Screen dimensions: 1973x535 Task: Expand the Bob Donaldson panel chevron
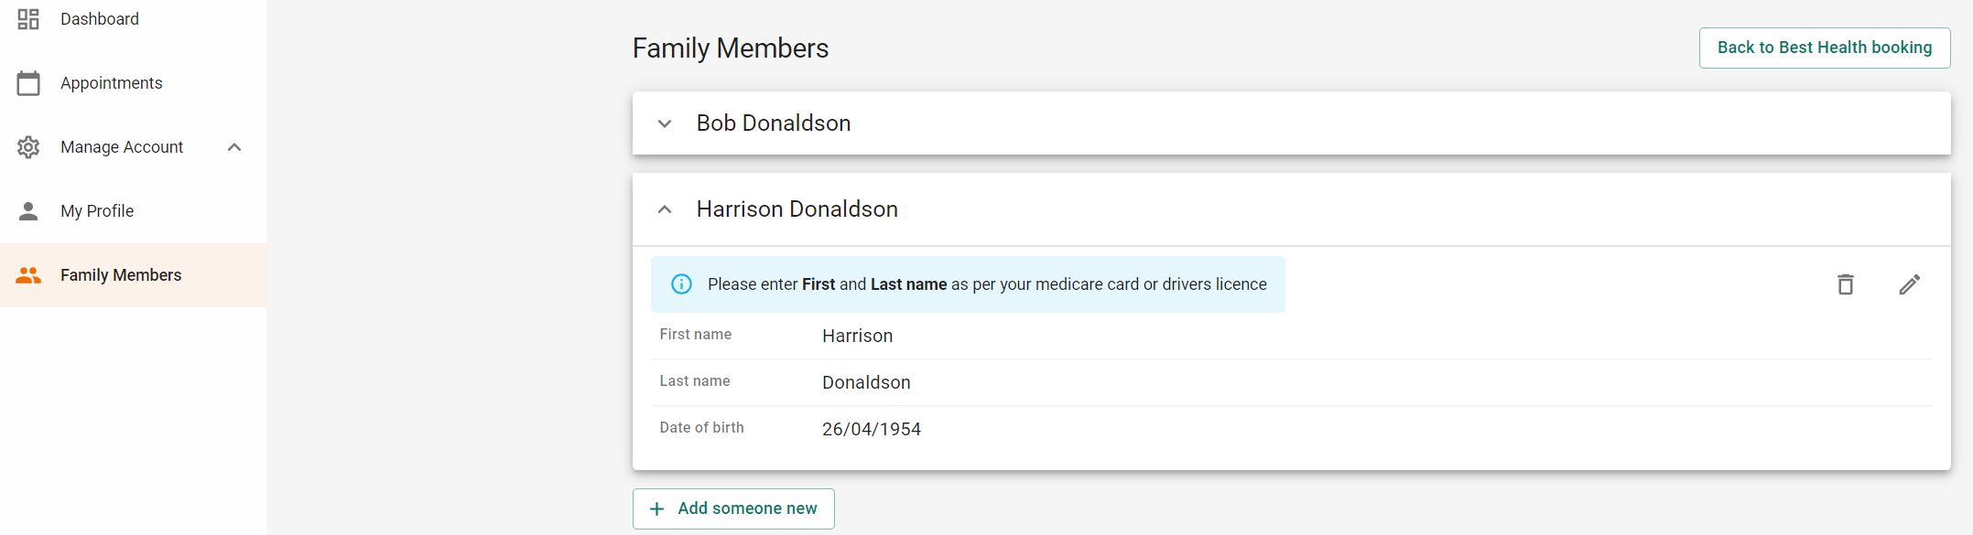tap(665, 123)
